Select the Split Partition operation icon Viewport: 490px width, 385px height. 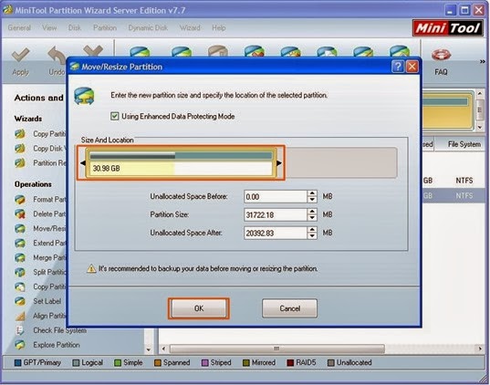coord(20,272)
